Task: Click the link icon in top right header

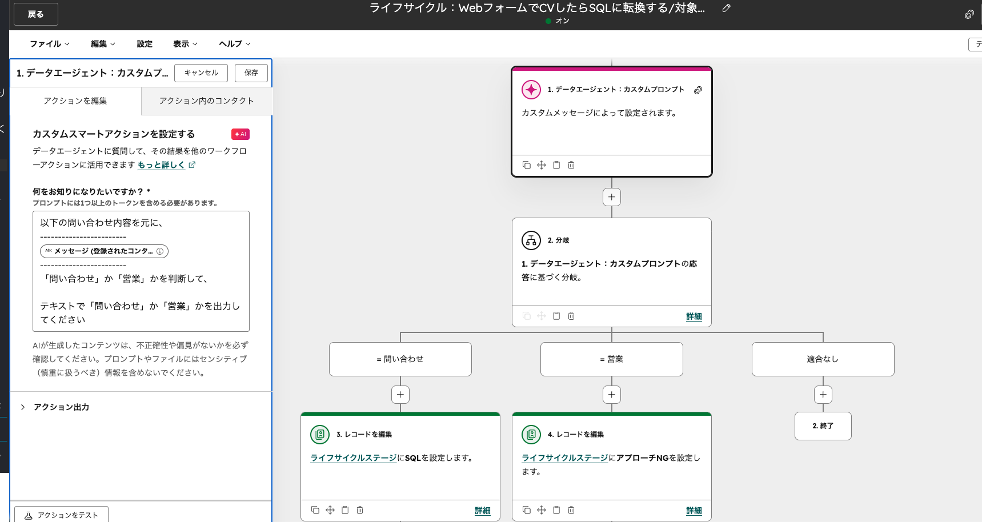Action: [969, 14]
